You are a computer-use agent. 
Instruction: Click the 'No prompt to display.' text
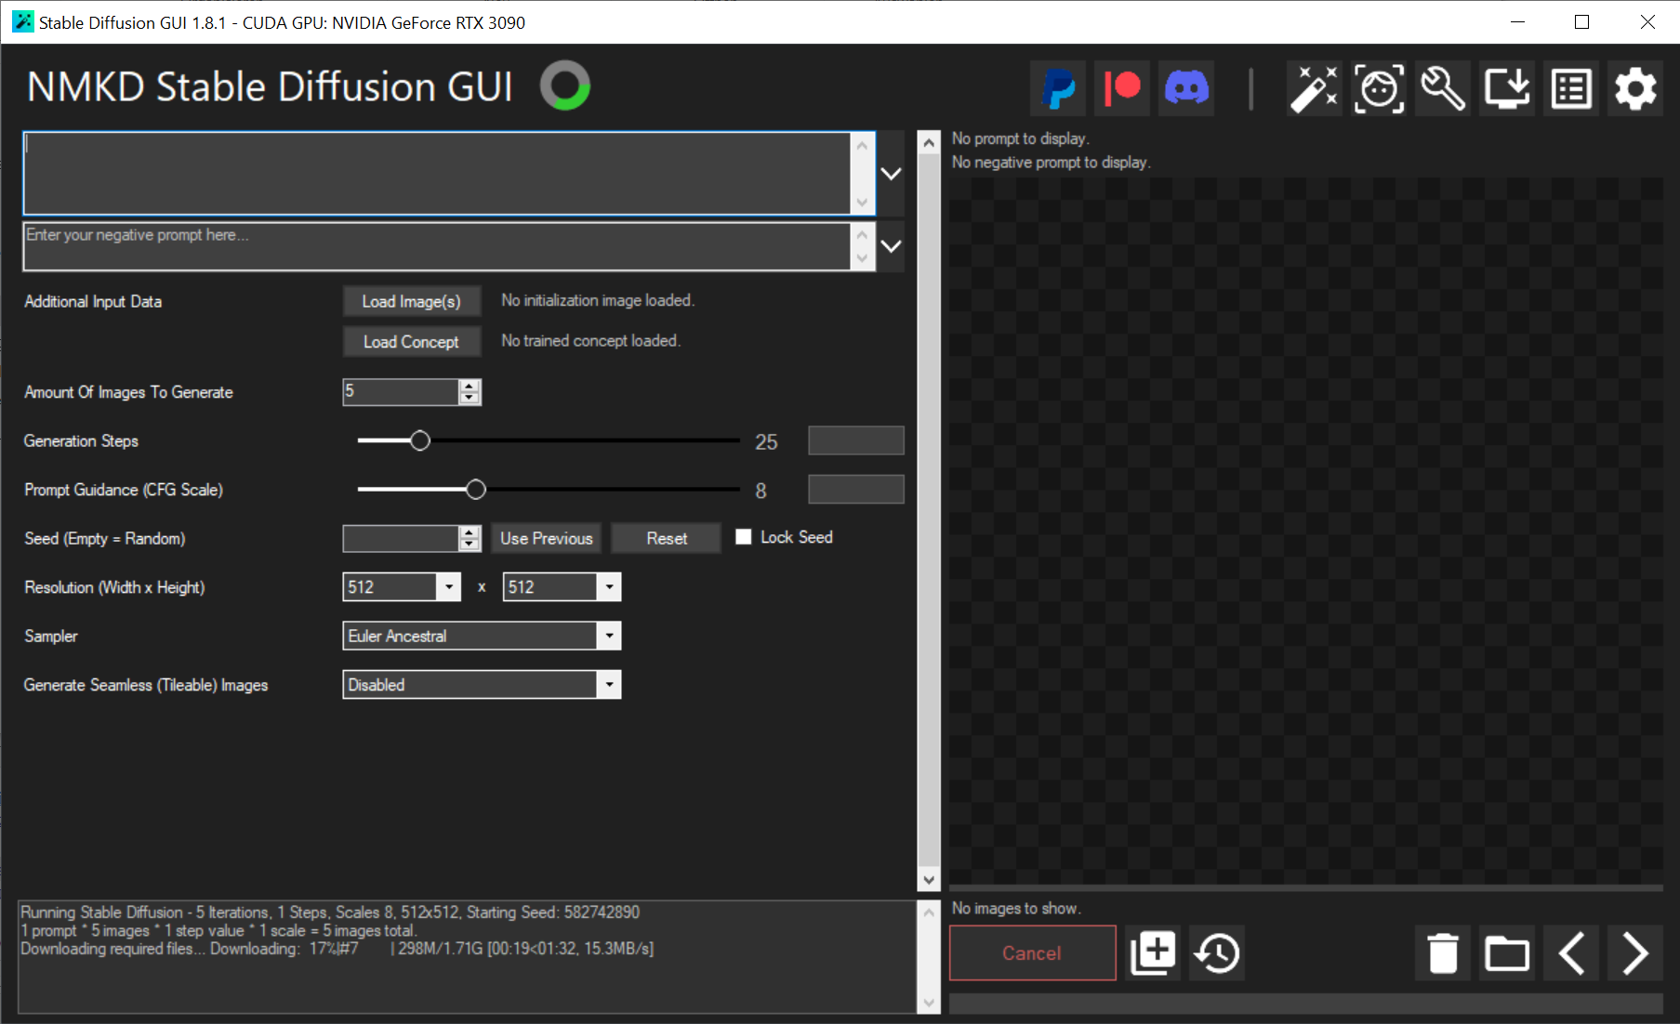tap(1020, 138)
